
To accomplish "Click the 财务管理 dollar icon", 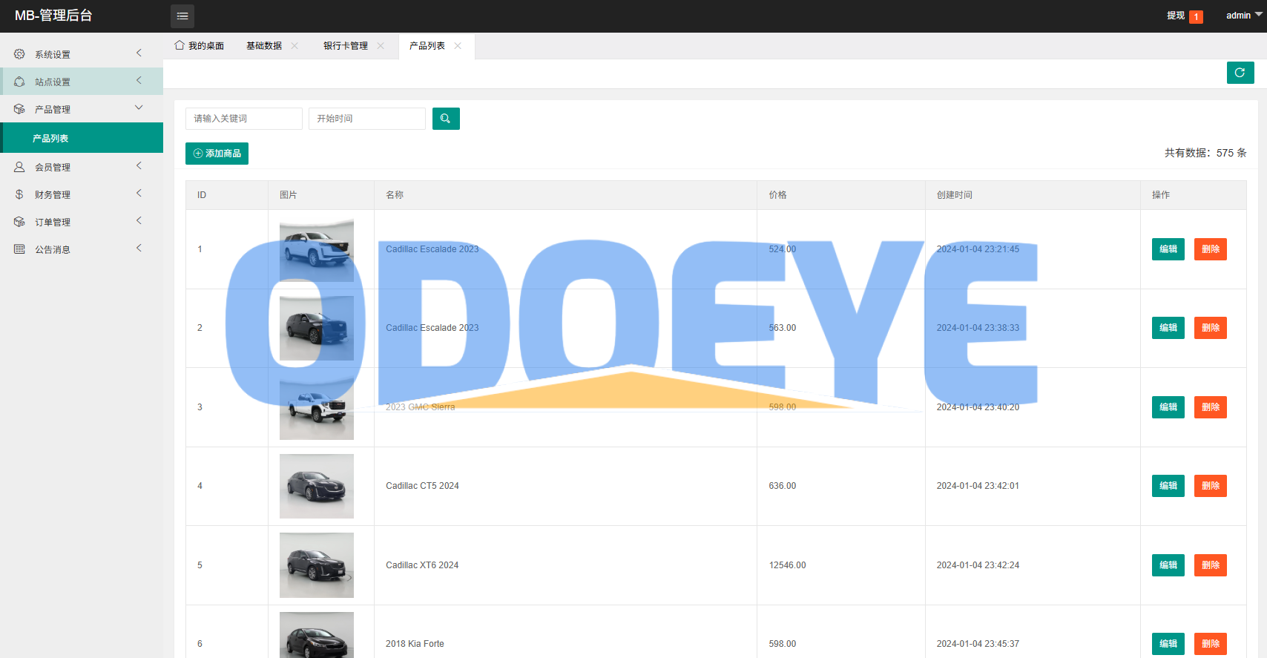I will [x=19, y=194].
